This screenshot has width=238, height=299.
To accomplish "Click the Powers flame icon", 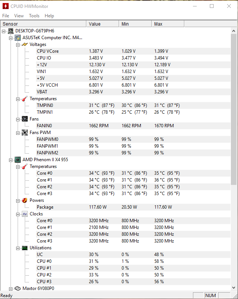I will (25, 200).
